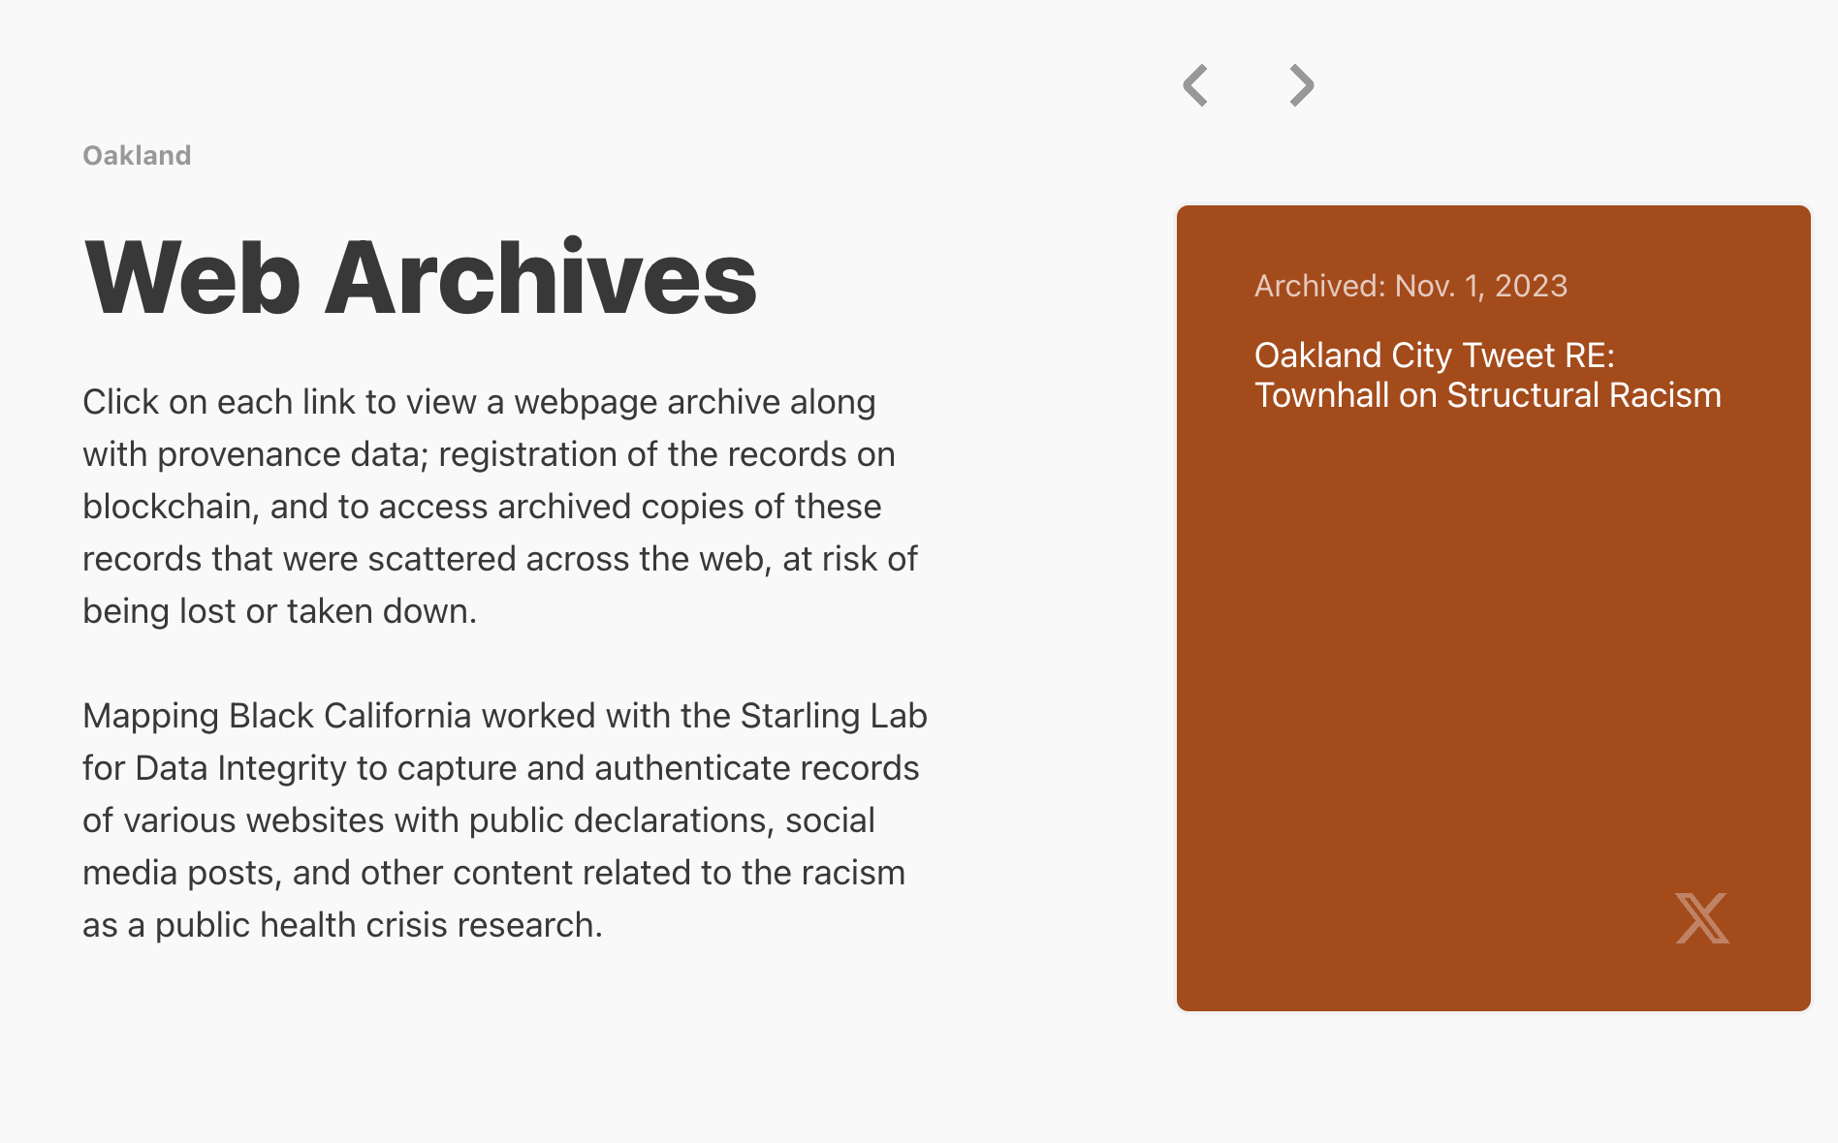Click the X icon to view original tweet
This screenshot has width=1838, height=1143.
(1702, 920)
